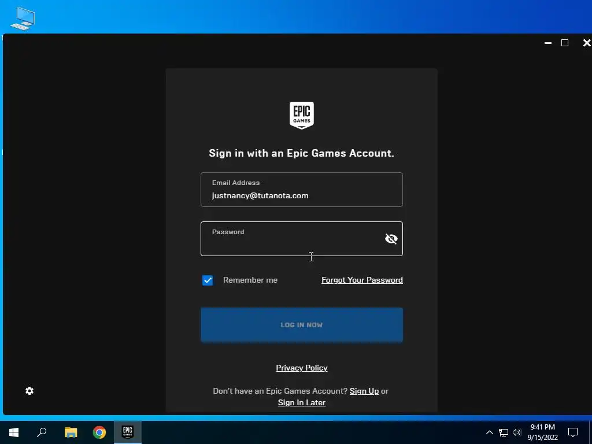Open the Privacy Policy link

click(x=302, y=368)
